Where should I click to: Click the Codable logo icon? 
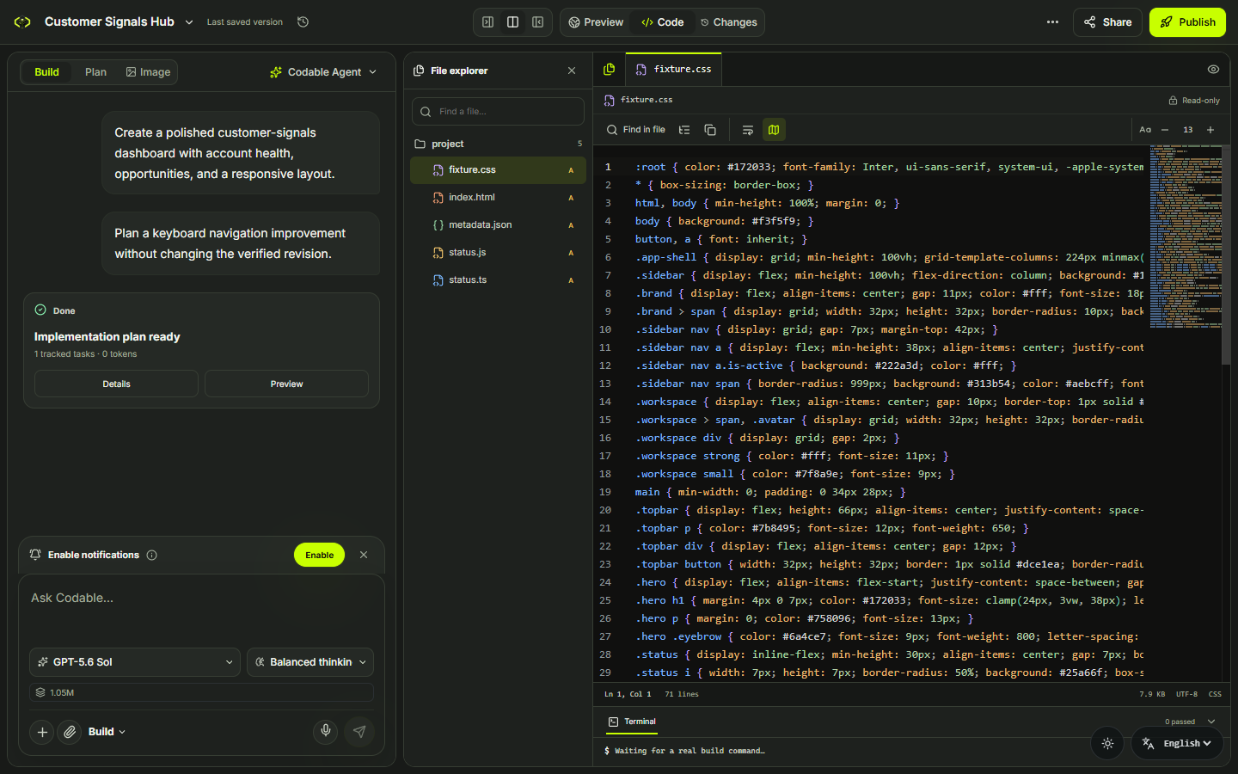[x=22, y=22]
